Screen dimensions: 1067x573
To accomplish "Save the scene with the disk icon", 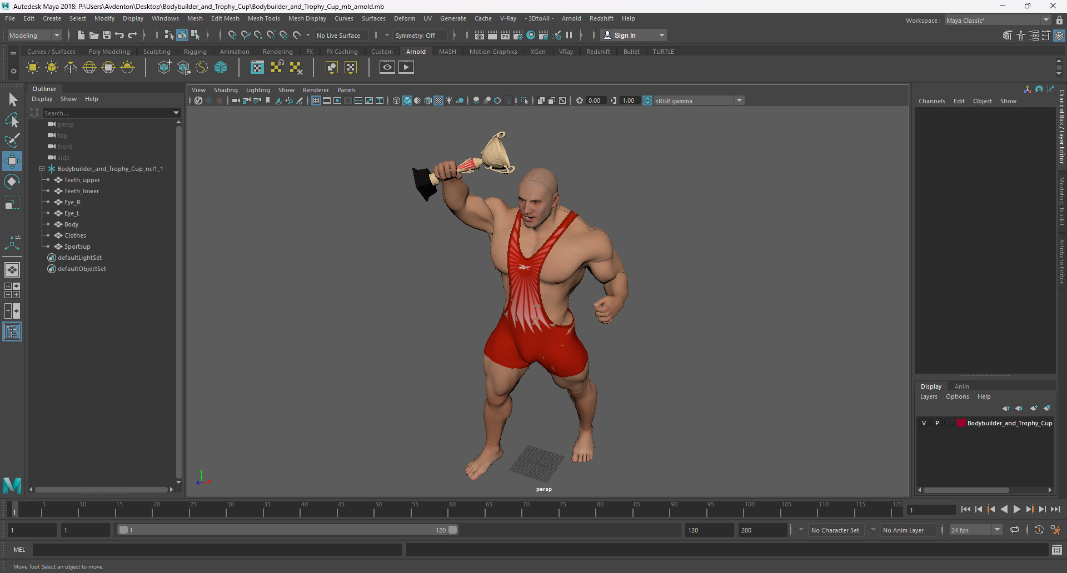I will click(x=107, y=35).
